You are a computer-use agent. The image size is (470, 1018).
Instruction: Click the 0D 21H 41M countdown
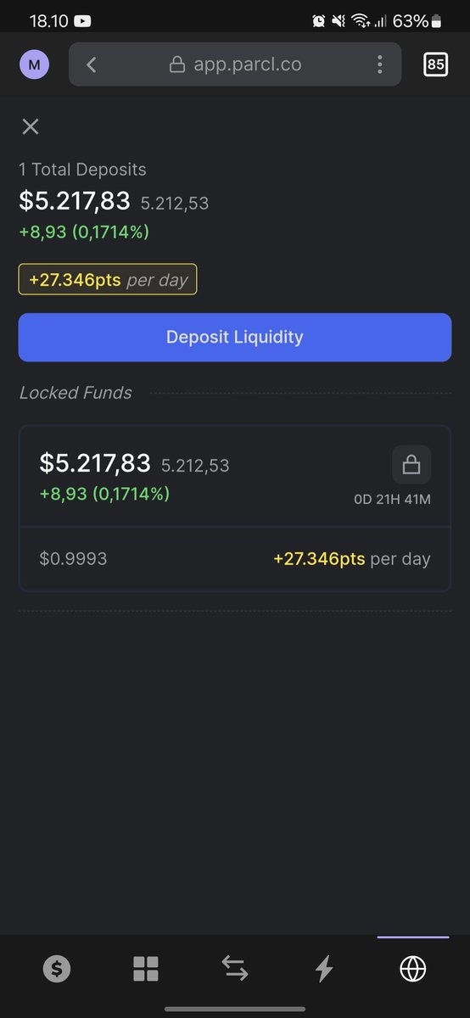(392, 499)
